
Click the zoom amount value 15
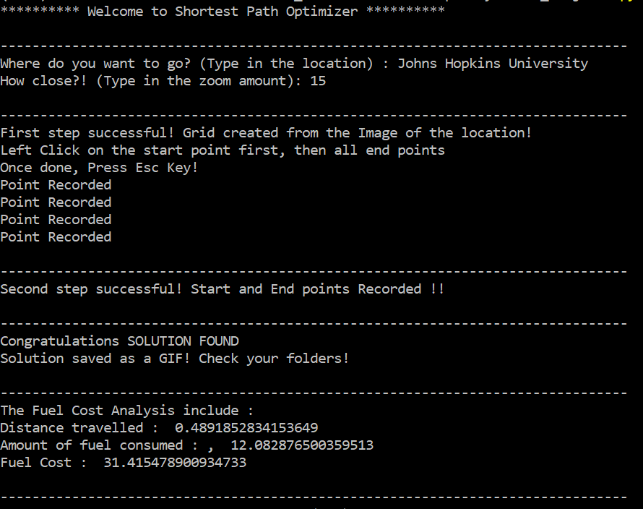pos(318,80)
